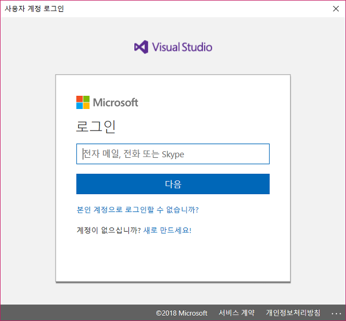The image size is (346, 321).
Task: Open the 서비스 계약 footer link
Action: (x=237, y=313)
